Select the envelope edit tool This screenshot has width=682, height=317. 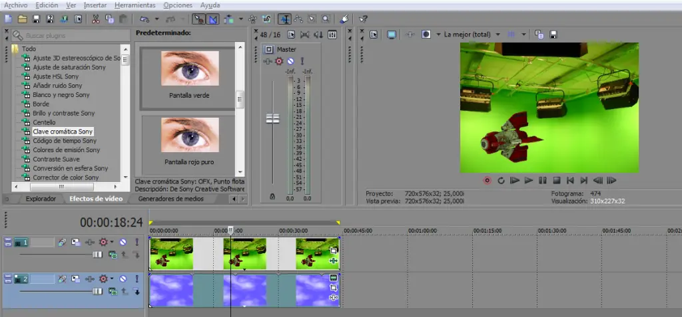tap(298, 19)
